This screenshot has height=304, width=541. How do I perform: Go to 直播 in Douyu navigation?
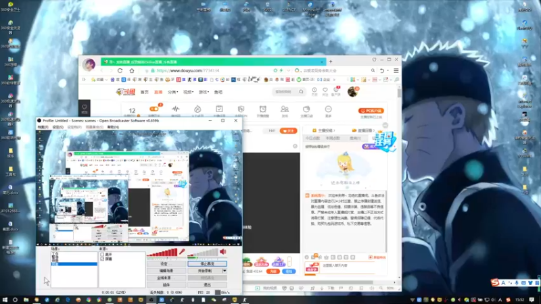click(158, 92)
